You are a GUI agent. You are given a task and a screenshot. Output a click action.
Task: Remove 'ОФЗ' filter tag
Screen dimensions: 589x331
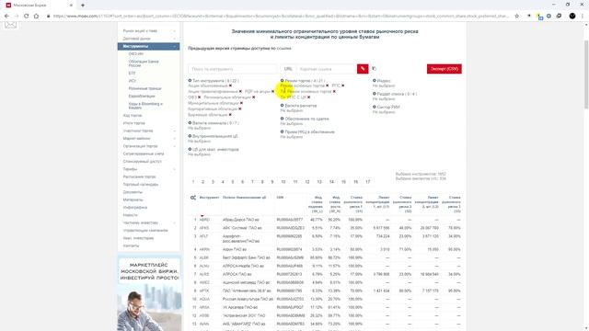click(x=199, y=97)
